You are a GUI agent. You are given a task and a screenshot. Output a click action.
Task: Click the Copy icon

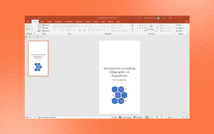coord(32,28)
